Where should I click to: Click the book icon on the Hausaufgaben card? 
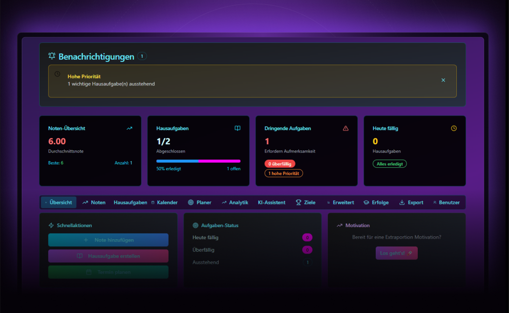click(x=237, y=128)
